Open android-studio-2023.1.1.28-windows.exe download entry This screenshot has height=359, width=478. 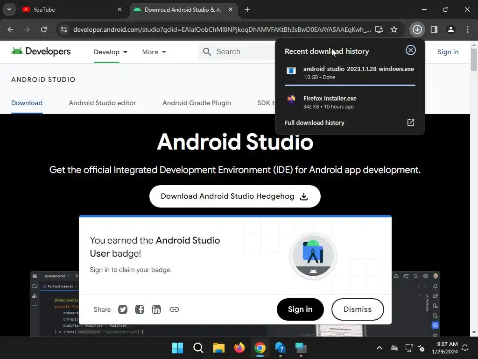point(350,72)
